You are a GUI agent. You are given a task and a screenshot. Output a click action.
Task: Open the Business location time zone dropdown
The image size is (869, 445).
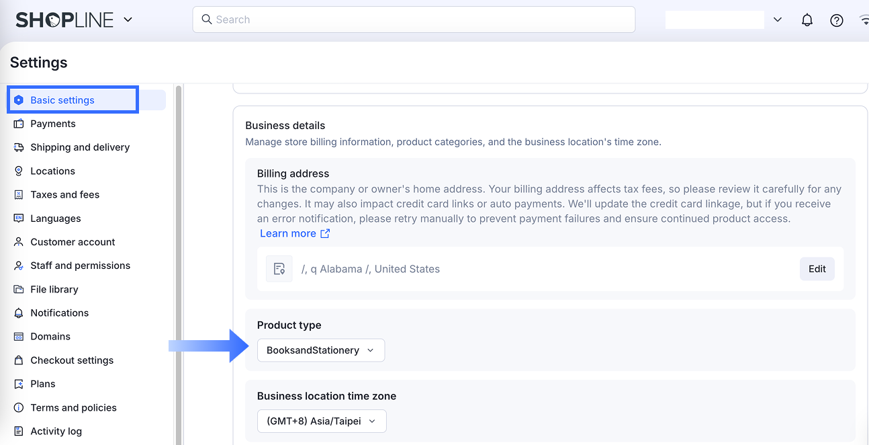322,421
